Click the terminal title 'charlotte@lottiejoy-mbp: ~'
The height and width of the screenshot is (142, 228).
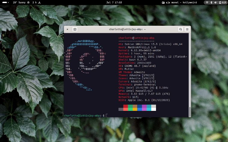pyautogui.click(x=127, y=29)
